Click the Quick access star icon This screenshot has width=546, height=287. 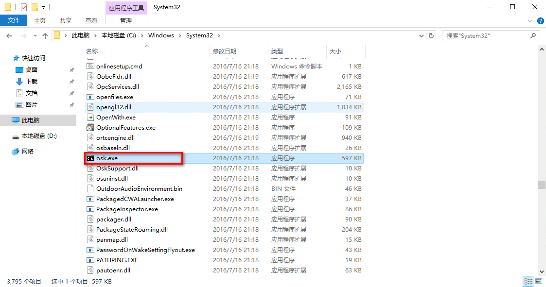16,58
